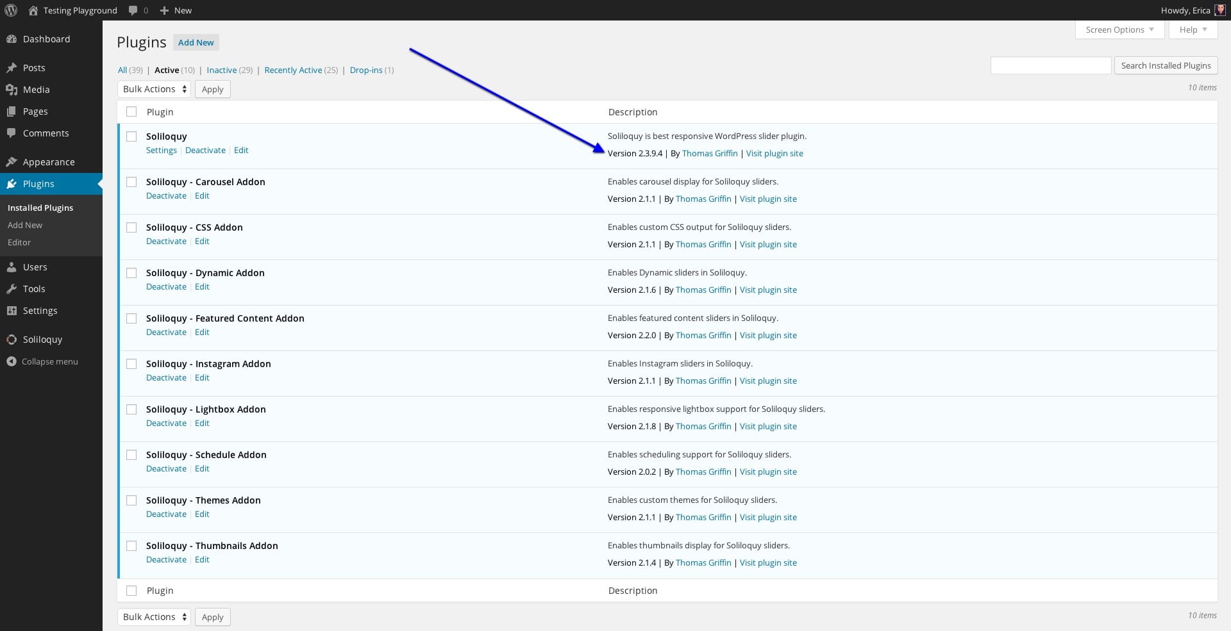Click Edit under Soliloquy - Thumbnails Addon
Image resolution: width=1231 pixels, height=631 pixels.
(x=202, y=559)
